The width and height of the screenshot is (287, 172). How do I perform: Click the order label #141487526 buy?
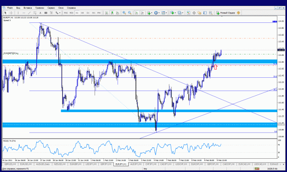tap(11, 53)
